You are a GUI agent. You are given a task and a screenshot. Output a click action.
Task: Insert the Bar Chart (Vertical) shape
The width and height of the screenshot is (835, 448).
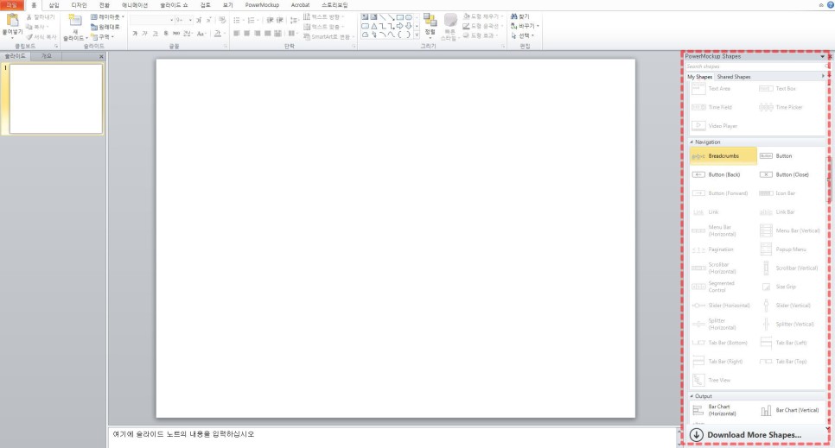tap(791, 410)
